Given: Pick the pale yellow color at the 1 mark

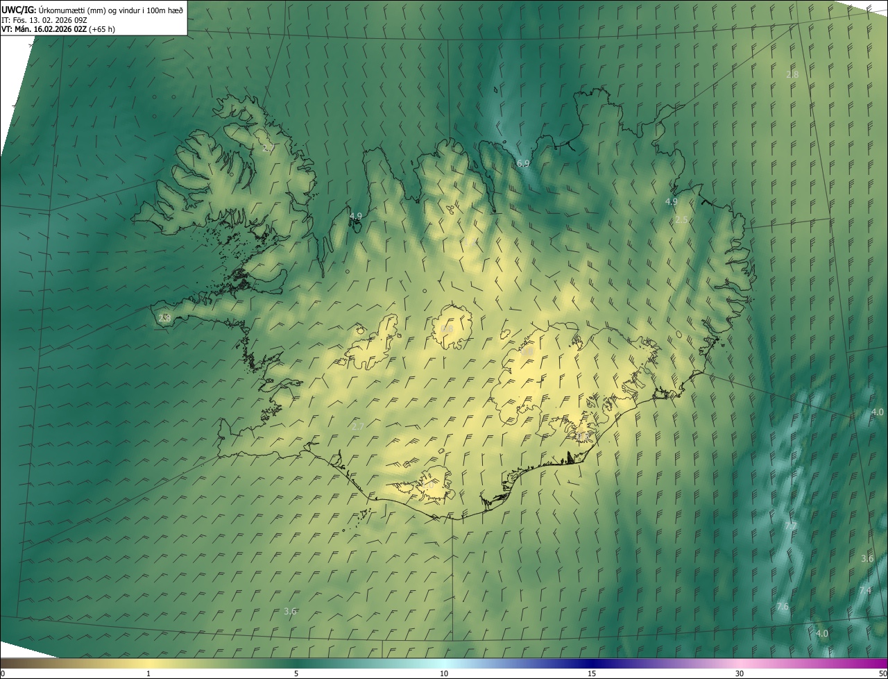Looking at the screenshot, I should [148, 663].
